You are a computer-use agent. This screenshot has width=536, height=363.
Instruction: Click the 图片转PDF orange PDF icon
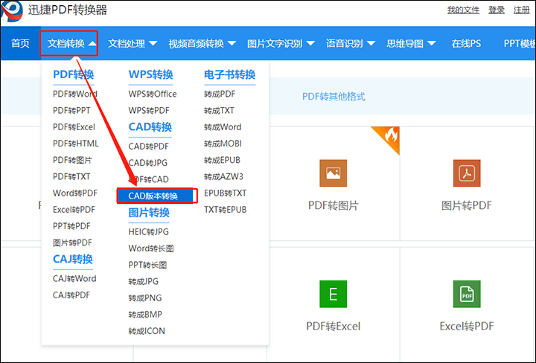click(467, 173)
